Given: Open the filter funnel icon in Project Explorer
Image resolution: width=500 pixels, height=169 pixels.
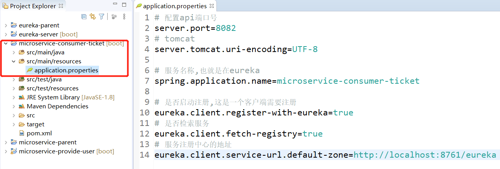Looking at the screenshot, I should pyautogui.click(x=102, y=16).
